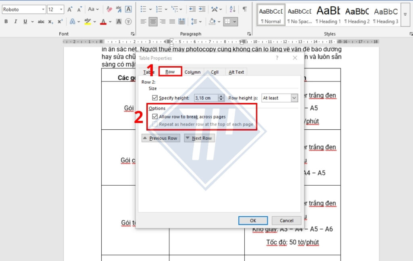Expand Highlight Color arrow
The height and width of the screenshot is (261, 413).
[x=94, y=22]
